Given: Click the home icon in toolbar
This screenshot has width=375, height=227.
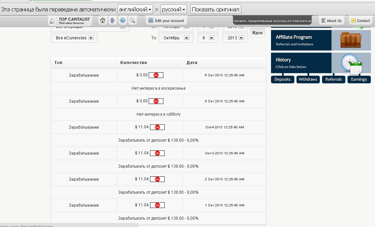Looking at the screenshot, I should (103, 21).
